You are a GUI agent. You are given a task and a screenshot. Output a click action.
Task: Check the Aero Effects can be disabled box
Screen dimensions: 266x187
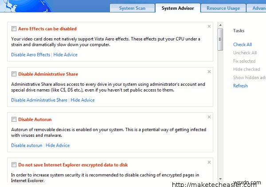14,29
